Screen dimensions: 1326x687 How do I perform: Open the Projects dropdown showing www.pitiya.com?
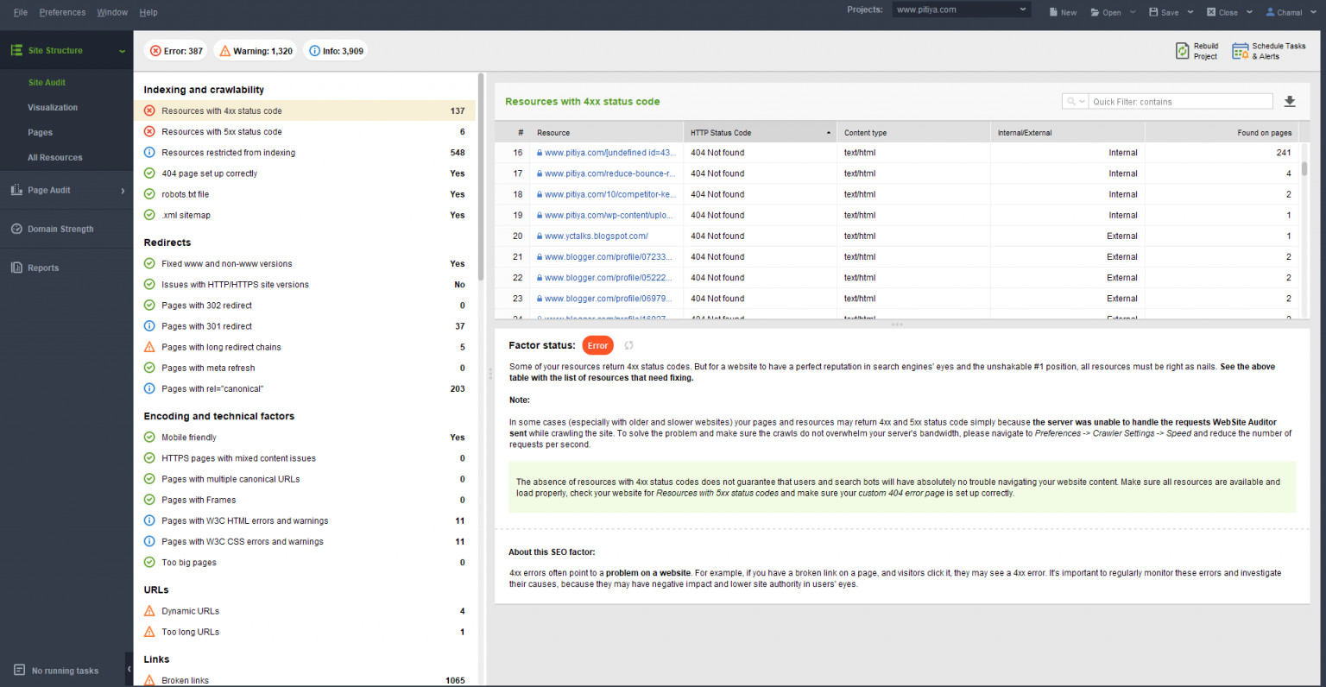pos(1022,9)
